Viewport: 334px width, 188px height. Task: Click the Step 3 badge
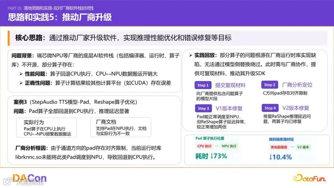(x=203, y=108)
